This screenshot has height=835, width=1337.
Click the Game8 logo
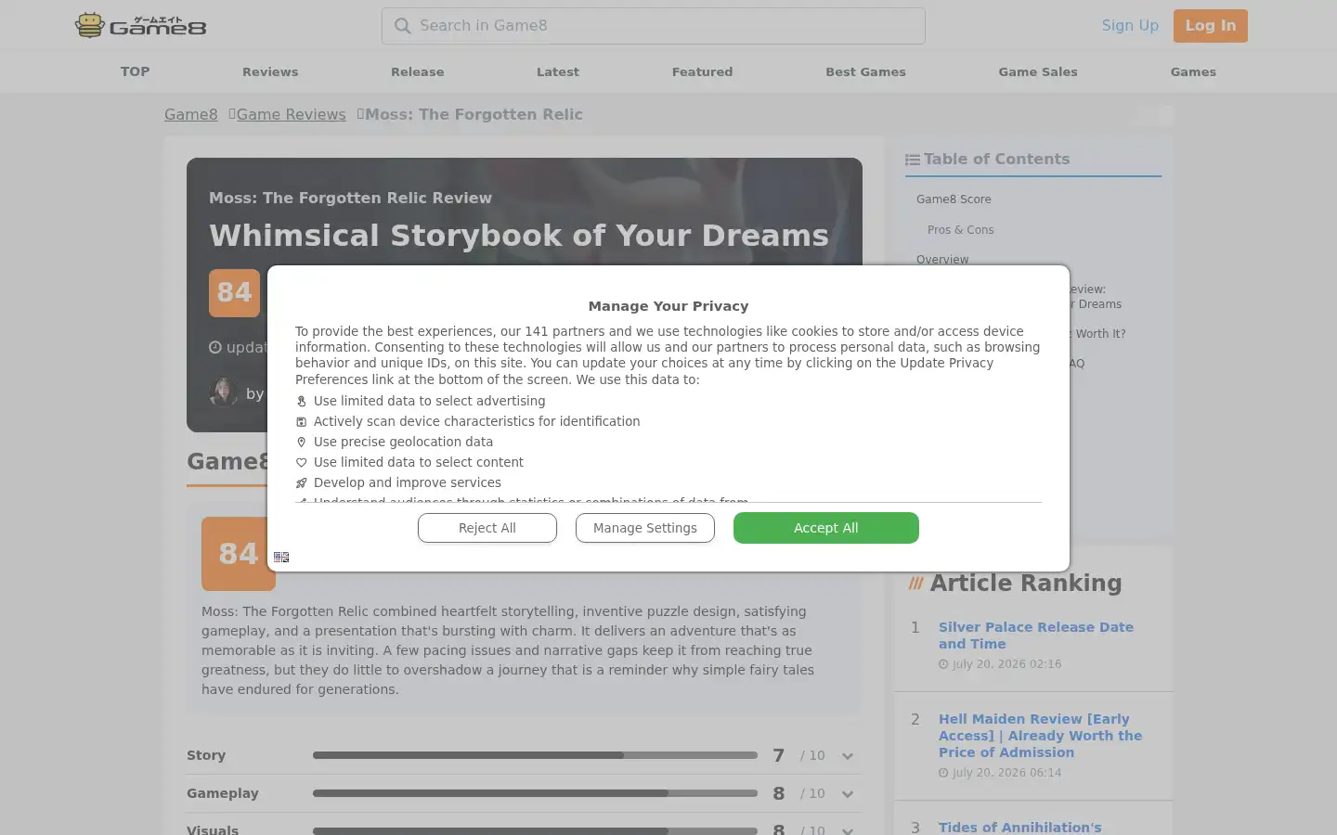[141, 25]
